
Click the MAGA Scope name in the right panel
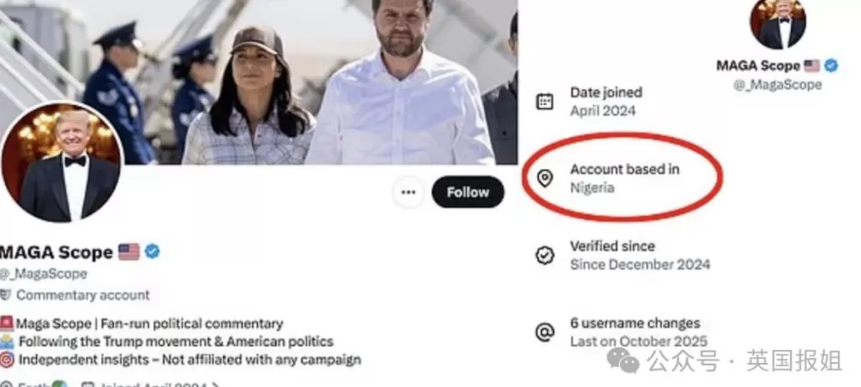(x=758, y=65)
